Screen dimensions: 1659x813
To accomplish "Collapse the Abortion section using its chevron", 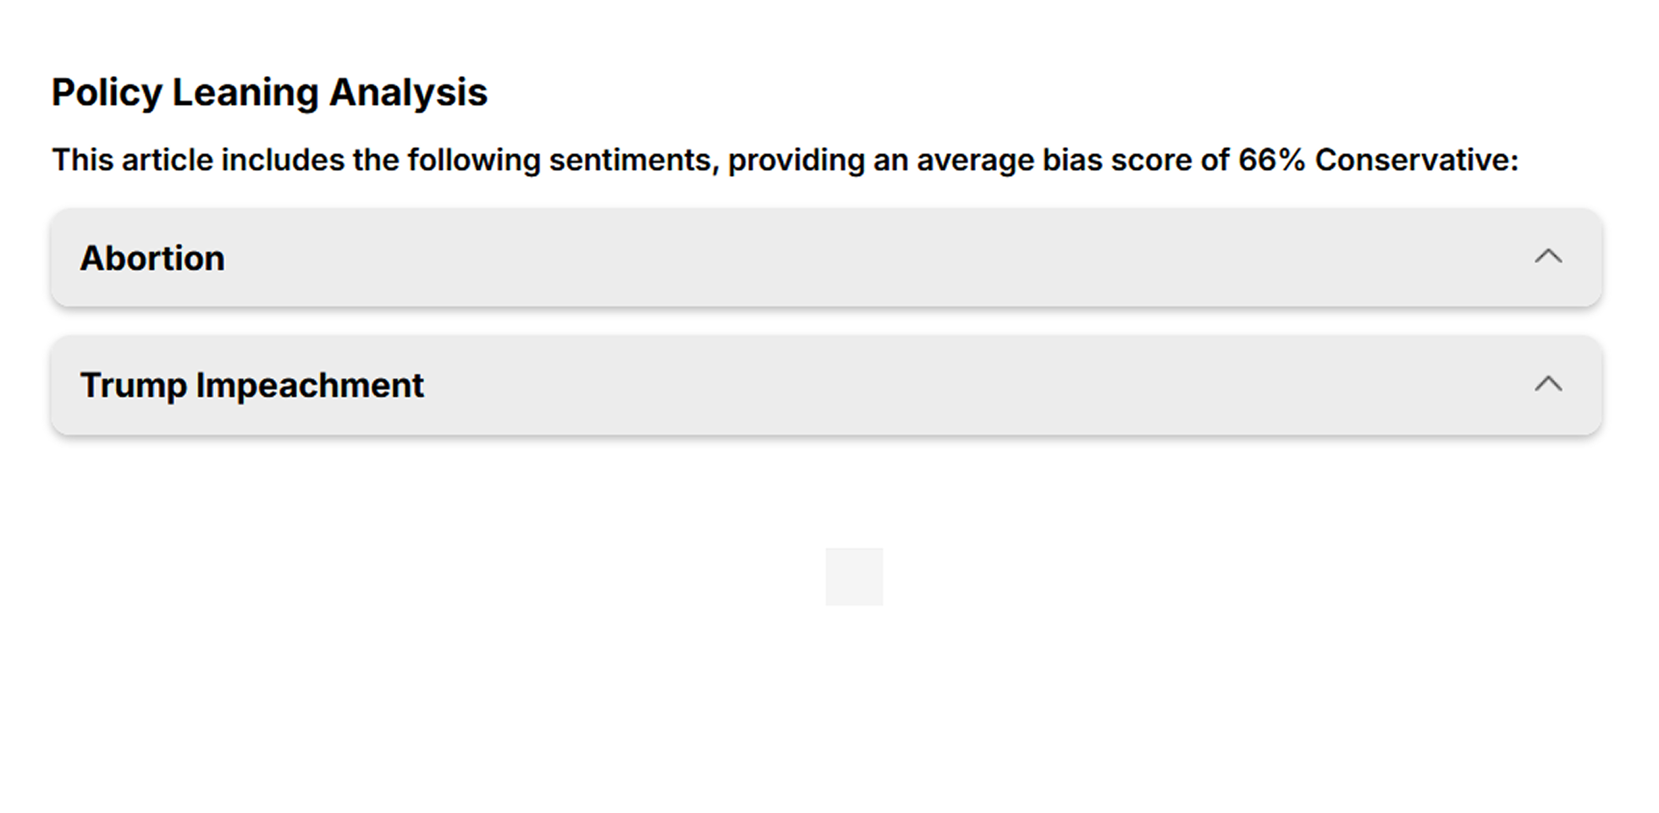I will (x=1547, y=256).
